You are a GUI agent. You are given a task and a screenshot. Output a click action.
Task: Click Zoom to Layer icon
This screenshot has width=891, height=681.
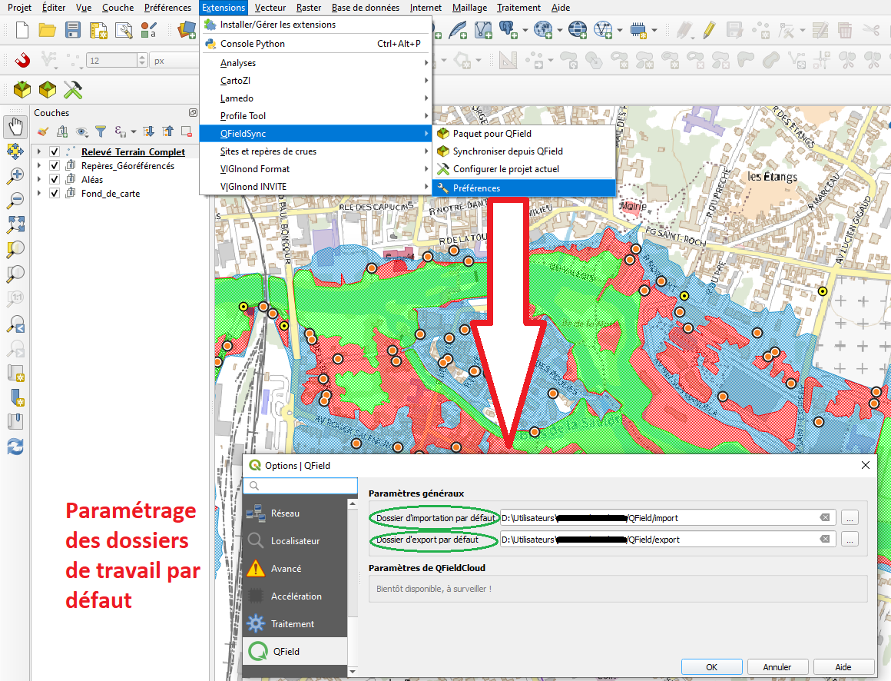pos(15,274)
